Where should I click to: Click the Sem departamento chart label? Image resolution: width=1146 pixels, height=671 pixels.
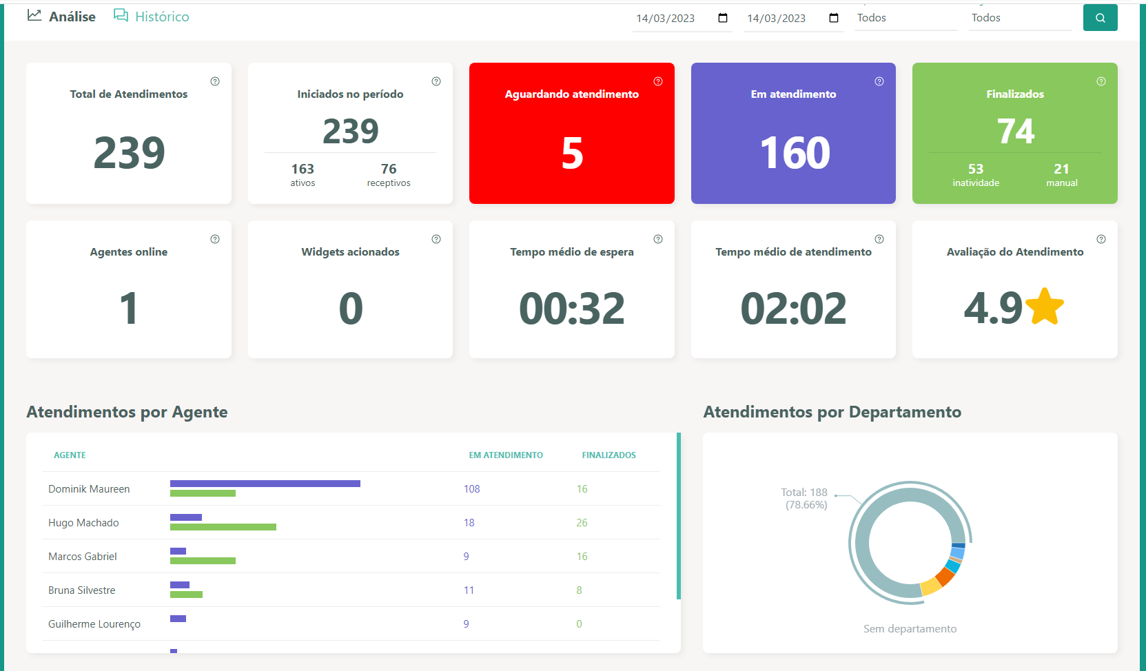(910, 629)
